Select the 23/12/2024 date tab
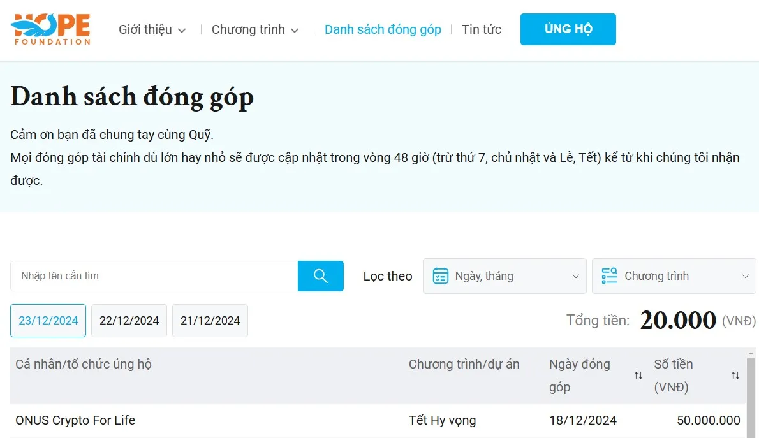759x438 pixels. pyautogui.click(x=48, y=321)
